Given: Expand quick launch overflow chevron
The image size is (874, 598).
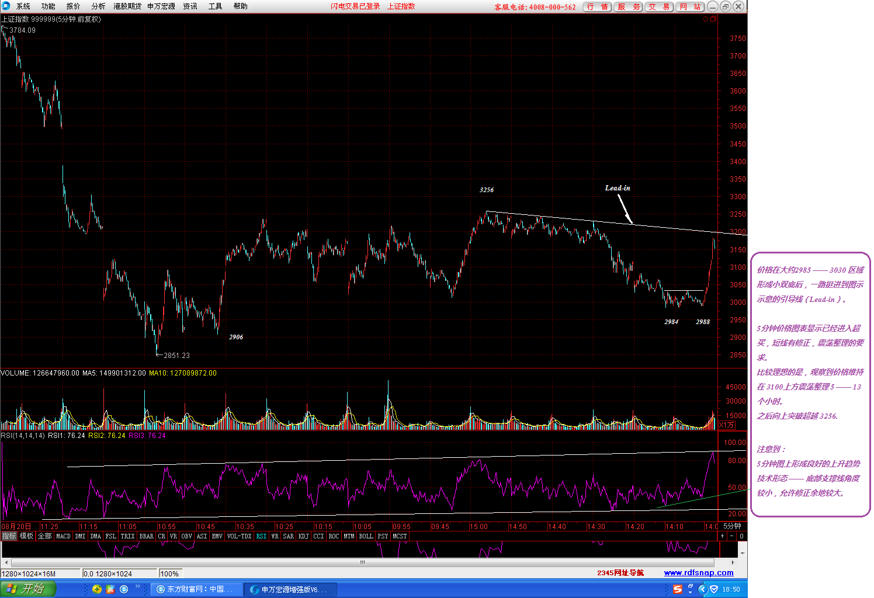Looking at the screenshot, I should click(x=138, y=587).
